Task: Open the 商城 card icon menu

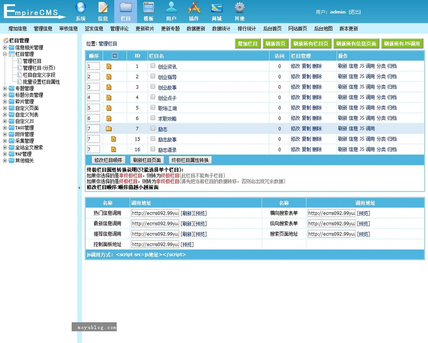Action: point(217,11)
